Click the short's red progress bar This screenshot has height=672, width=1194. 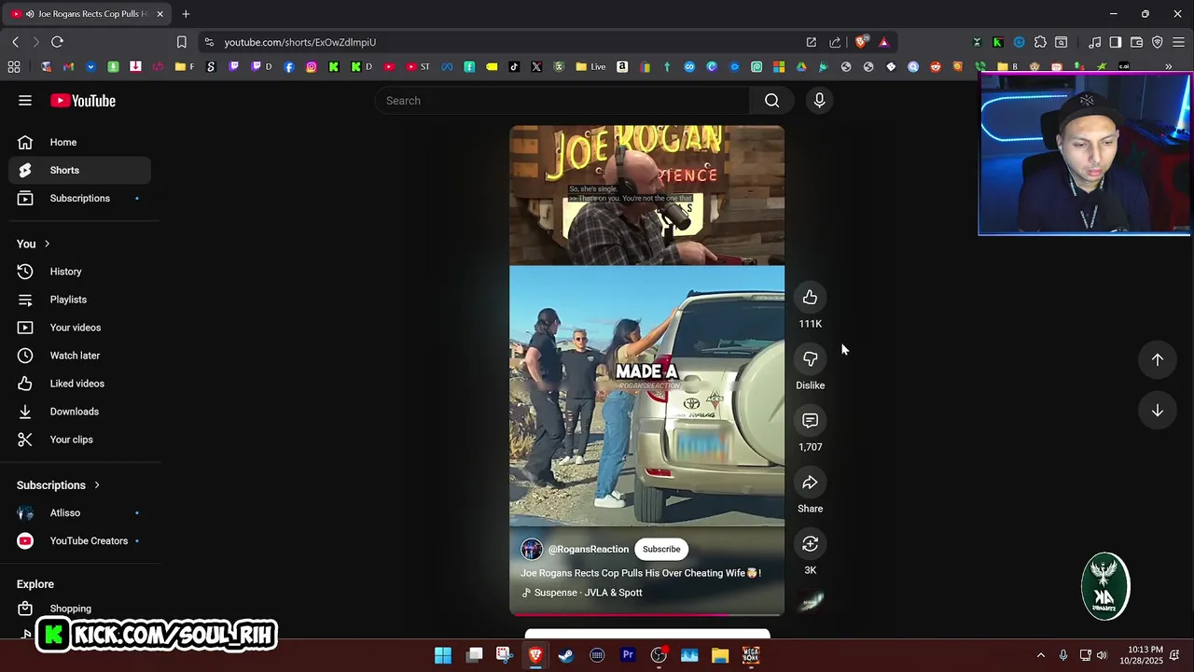click(x=646, y=614)
